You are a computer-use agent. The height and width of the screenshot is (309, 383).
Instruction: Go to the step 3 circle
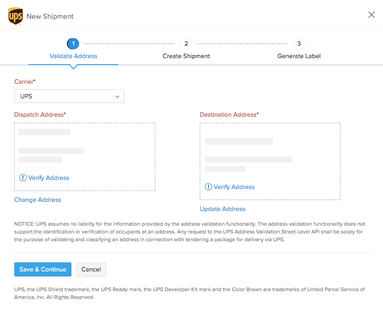[299, 43]
